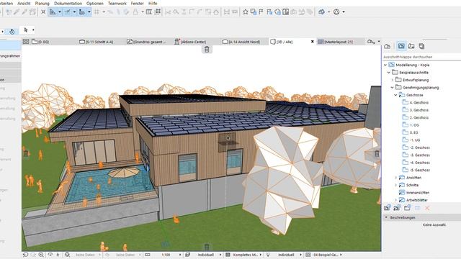461x259 pixels.
Task: Open the tab overview grid icon
Action: point(26,42)
